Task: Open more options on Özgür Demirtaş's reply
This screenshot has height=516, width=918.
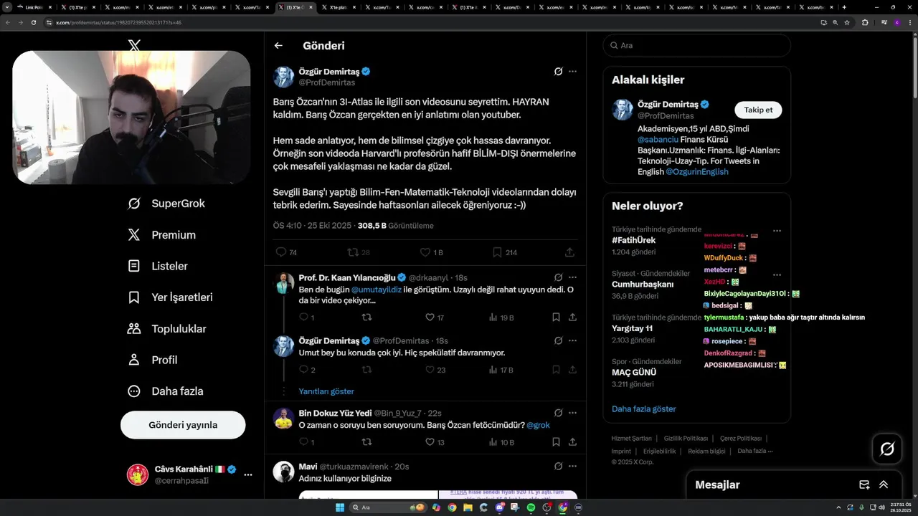Action: 572,340
